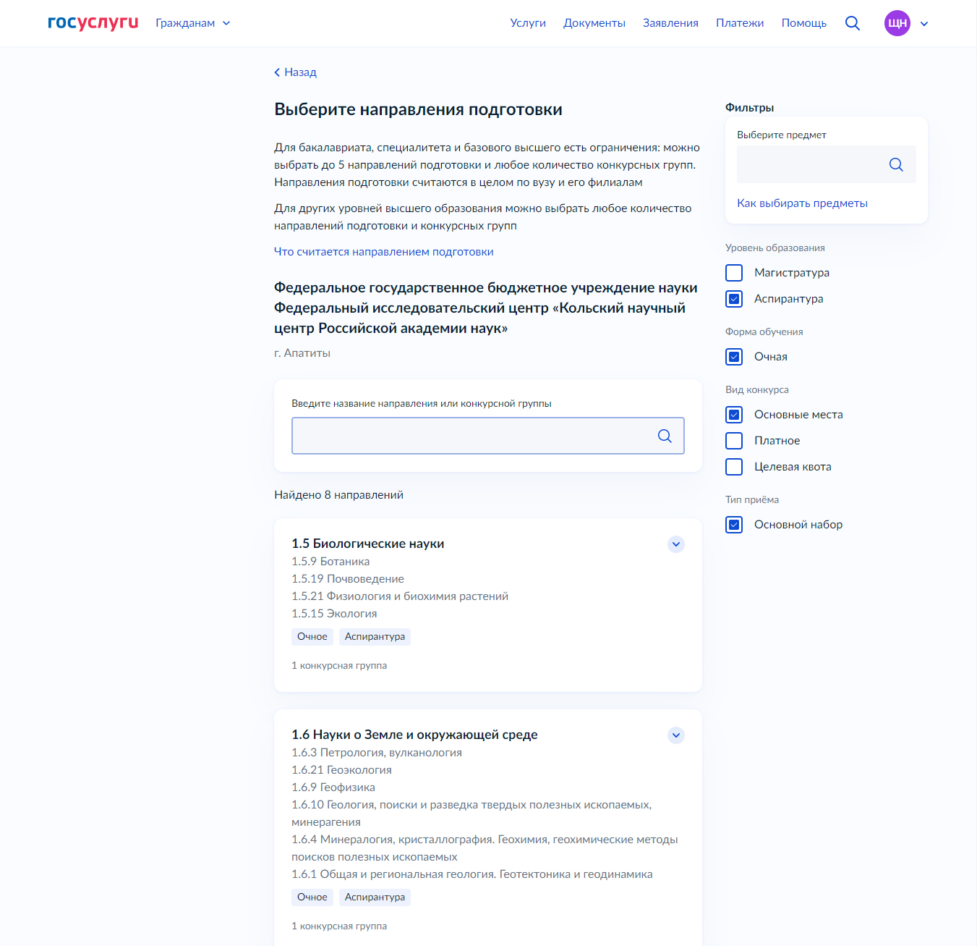Click the '1.6.21 Геоэкология' line
The image size is (977, 946).
(x=341, y=770)
